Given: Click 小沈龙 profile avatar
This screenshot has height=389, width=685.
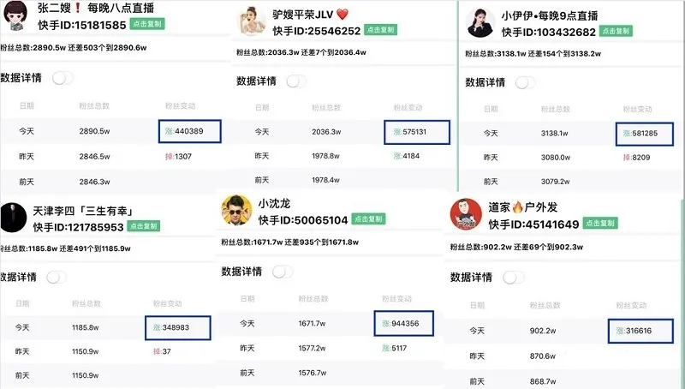Looking at the screenshot, I should coord(236,210).
